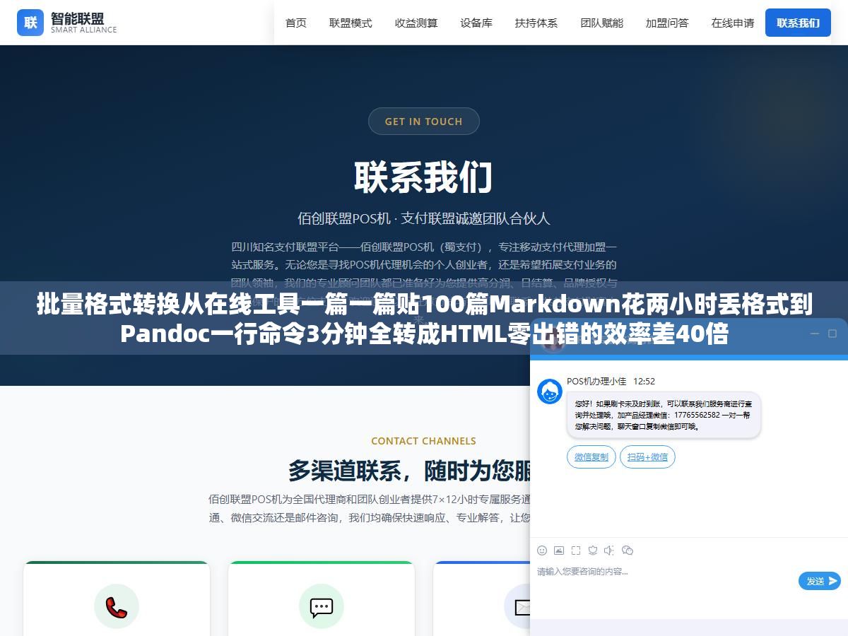The width and height of the screenshot is (848, 636).
Task: Click the 微信复制 chat button
Action: click(591, 457)
